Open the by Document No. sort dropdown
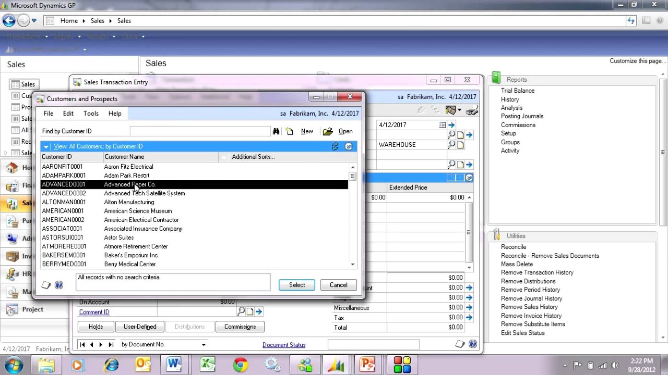This screenshot has width=668, height=375. pyautogui.click(x=204, y=345)
